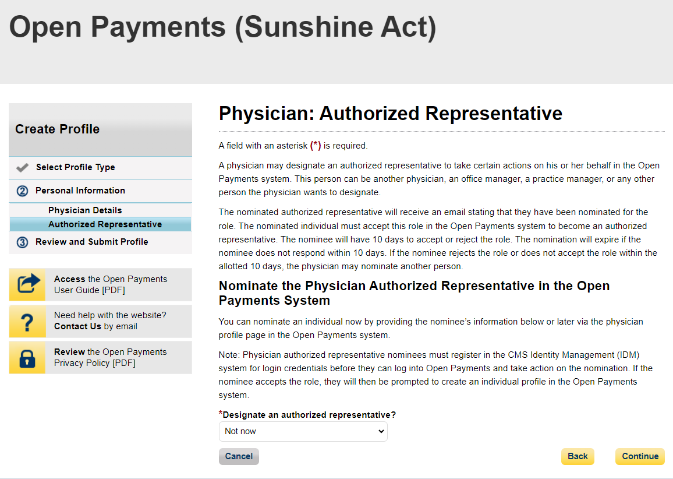Click the checkmark icon beside Select Profile Type

[23, 168]
